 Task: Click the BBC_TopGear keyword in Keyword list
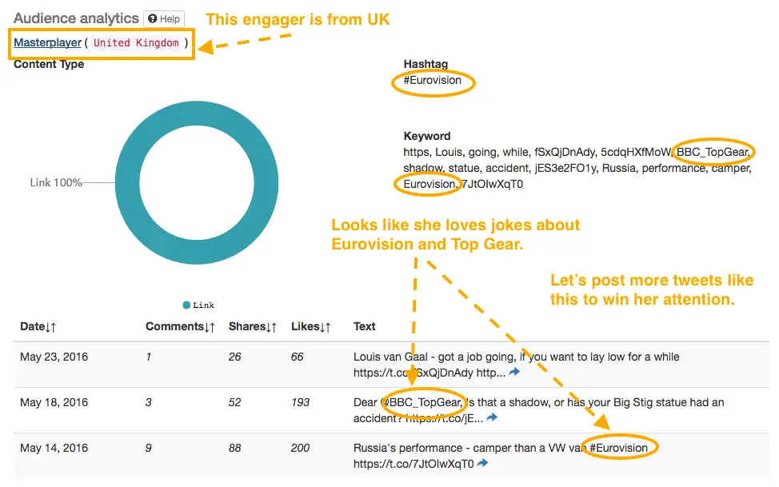[715, 152]
